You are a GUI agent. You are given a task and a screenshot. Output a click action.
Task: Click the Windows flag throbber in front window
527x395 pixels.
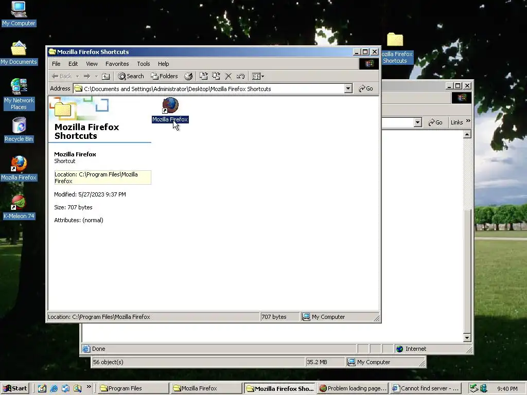369,64
